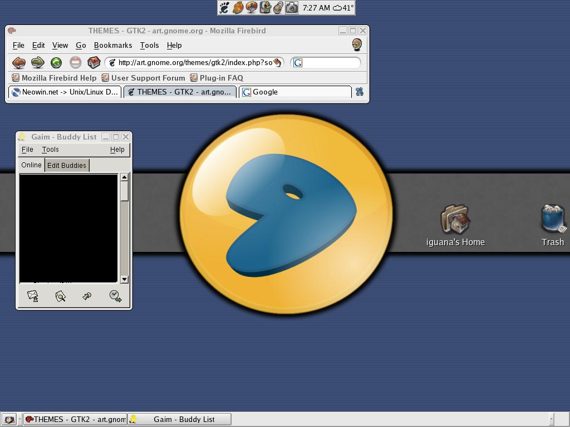
Task: Click the Google search engine selector icon
Action: point(298,63)
